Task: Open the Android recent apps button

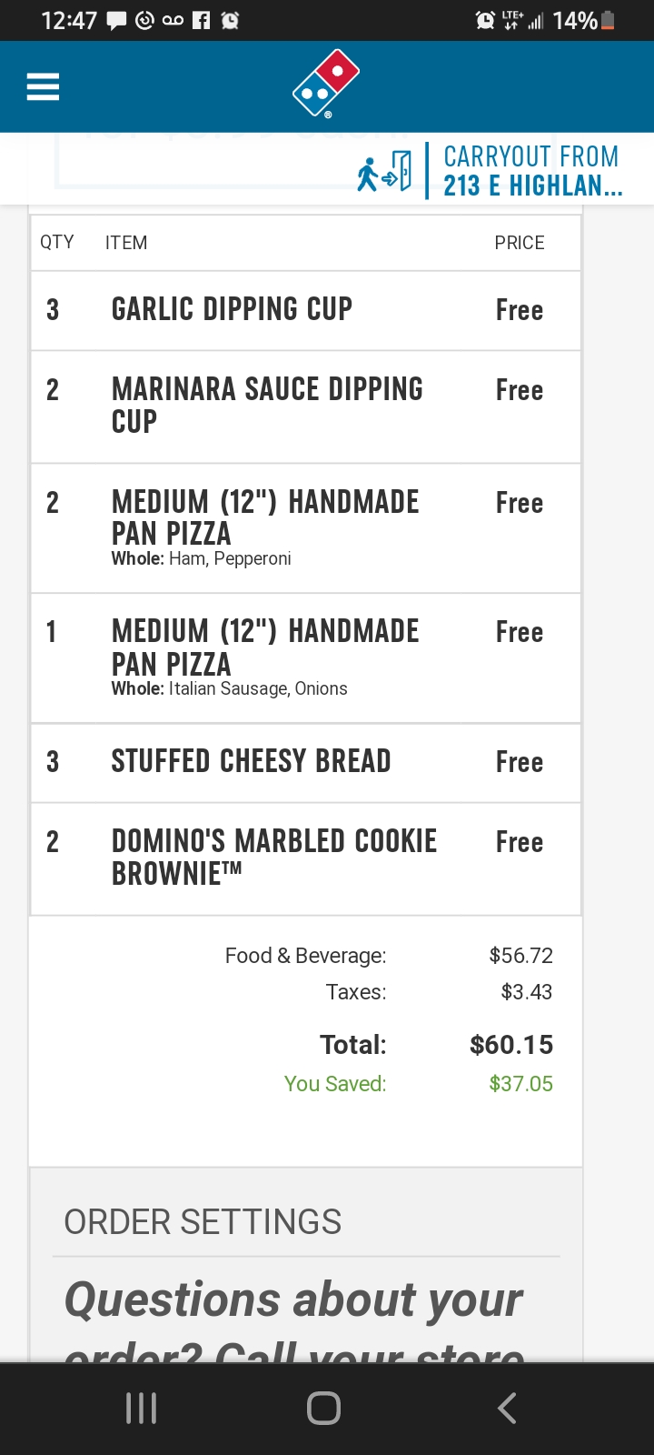Action: (x=141, y=1408)
